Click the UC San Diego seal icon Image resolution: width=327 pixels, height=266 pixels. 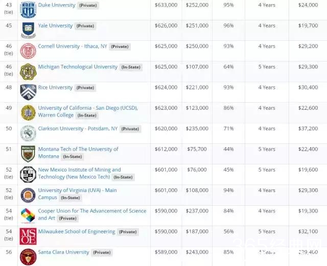pyautogui.click(x=28, y=113)
